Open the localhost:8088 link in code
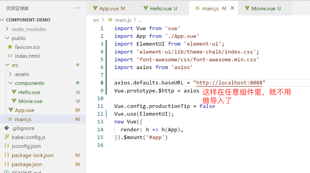The width and height of the screenshot is (310, 173). pos(229,83)
